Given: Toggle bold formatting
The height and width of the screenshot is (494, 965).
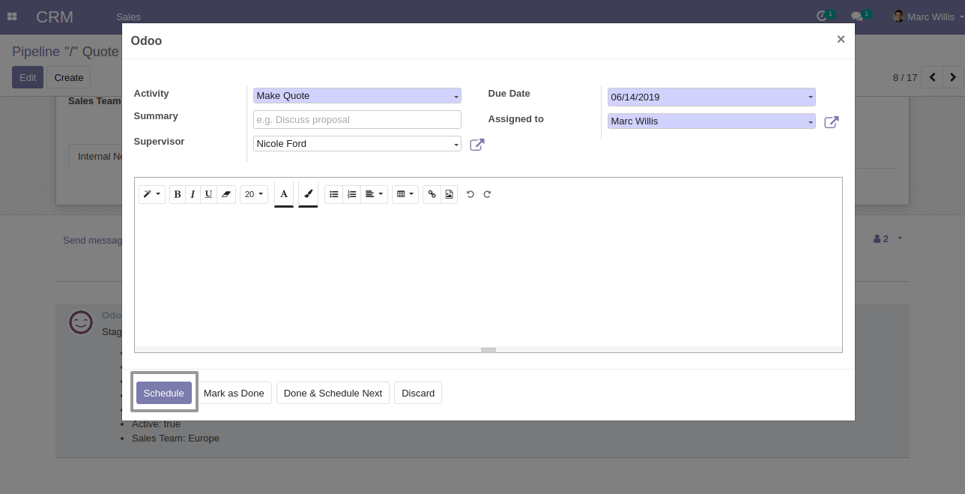Looking at the screenshot, I should [178, 194].
